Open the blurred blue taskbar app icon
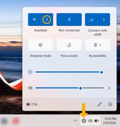Viewport: 120px width, 127px height. point(4,121)
